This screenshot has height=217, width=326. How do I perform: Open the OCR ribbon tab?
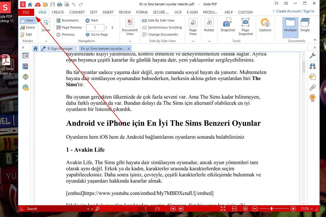click(x=178, y=12)
